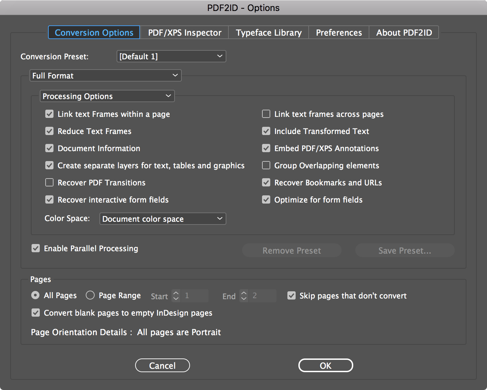Toggle Include Transformed Text off
Viewport: 487px width, 390px height.
pyautogui.click(x=266, y=131)
